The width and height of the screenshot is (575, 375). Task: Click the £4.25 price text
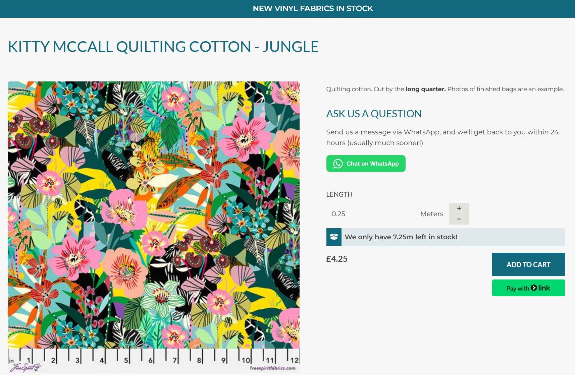click(x=337, y=258)
